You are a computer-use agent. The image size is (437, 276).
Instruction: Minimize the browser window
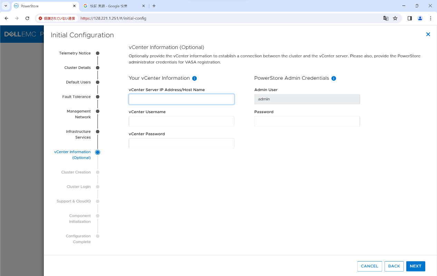(x=404, y=6)
